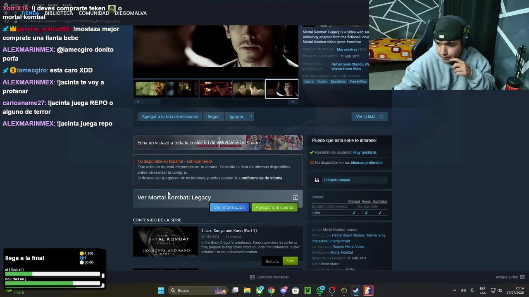Click the right thumbnail strip arrow
Screen dimensions: 529x297
[293, 101]
